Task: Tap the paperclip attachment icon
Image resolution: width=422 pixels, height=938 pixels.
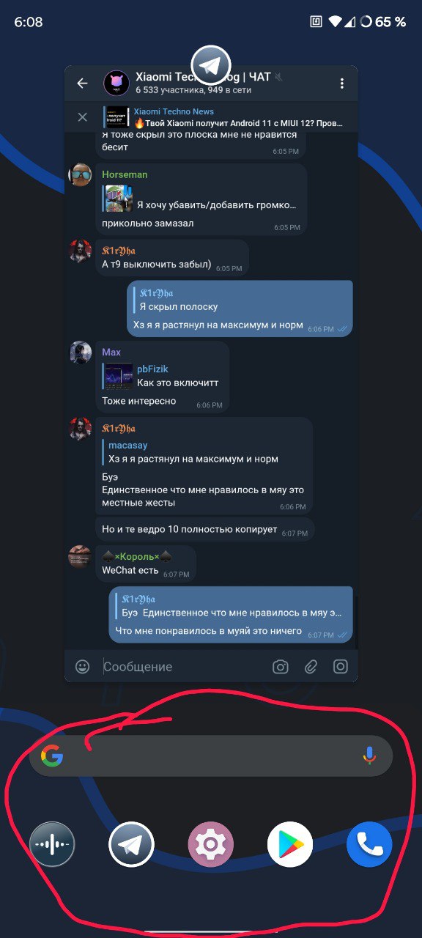Action: coord(311,666)
